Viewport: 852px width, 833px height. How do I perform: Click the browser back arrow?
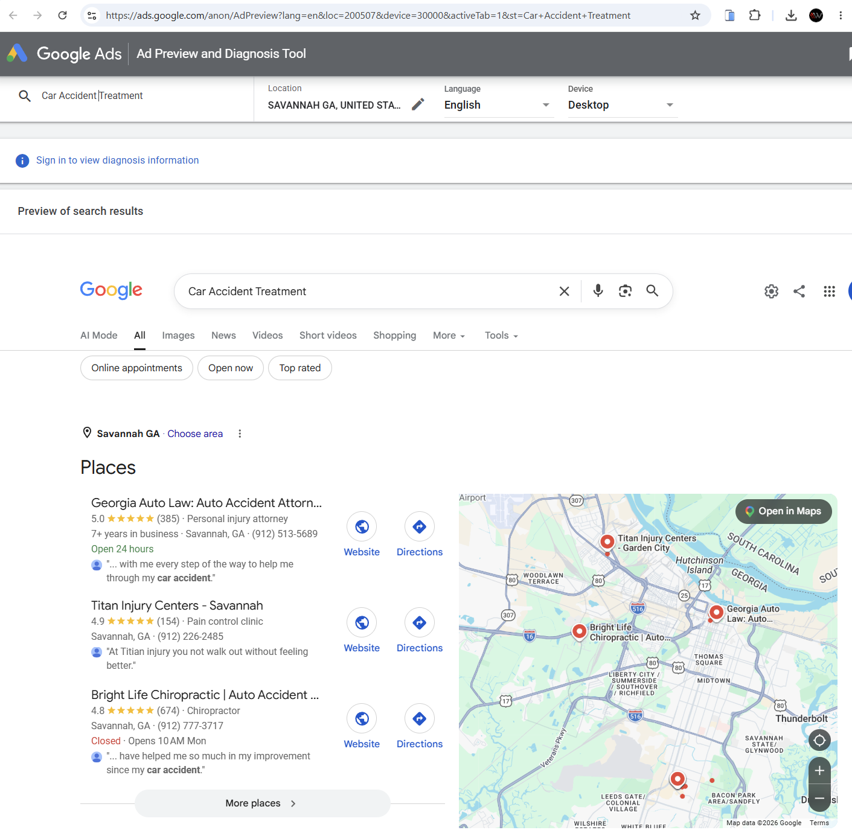[x=13, y=15]
